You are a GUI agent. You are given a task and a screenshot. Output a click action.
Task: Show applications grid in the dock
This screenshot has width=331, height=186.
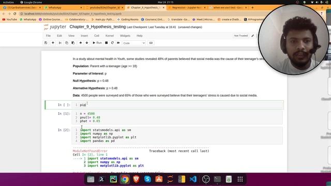(x=240, y=179)
